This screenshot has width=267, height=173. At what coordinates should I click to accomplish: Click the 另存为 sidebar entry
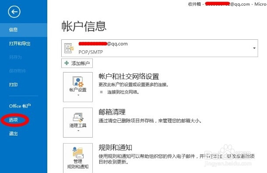pyautogui.click(x=15, y=57)
